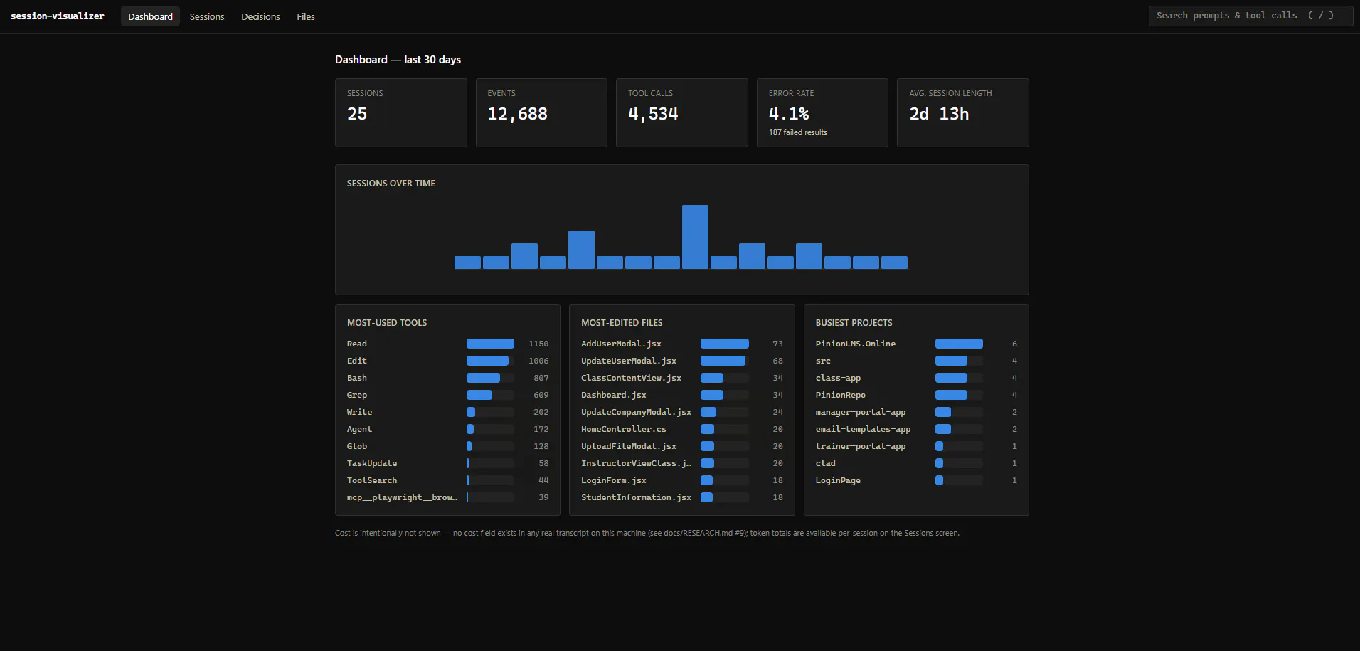This screenshot has height=651, width=1360.
Task: Select the Tool Calls card showing 4,534
Action: pos(682,112)
